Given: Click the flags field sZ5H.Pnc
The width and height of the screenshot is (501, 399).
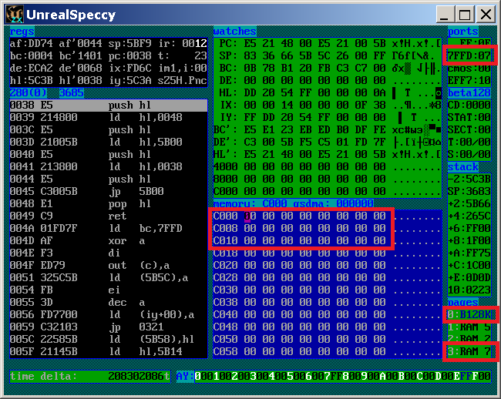Looking at the screenshot, I should [x=182, y=80].
